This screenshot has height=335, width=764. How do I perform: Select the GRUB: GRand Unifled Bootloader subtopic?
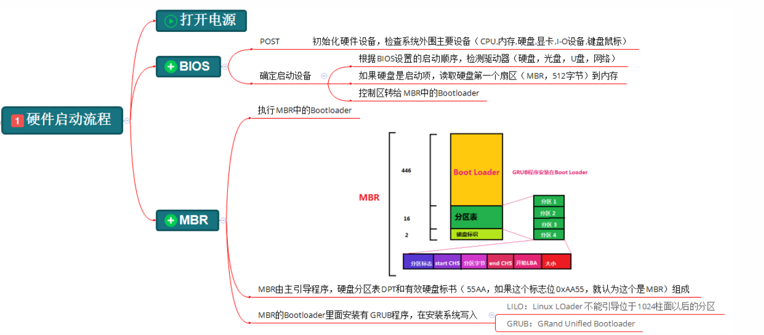(x=571, y=323)
